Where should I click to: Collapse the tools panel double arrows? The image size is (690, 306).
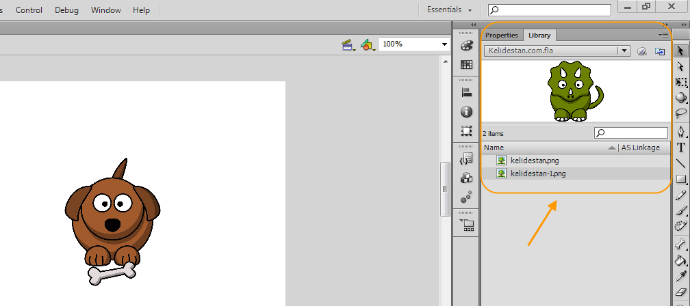pyautogui.click(x=684, y=25)
